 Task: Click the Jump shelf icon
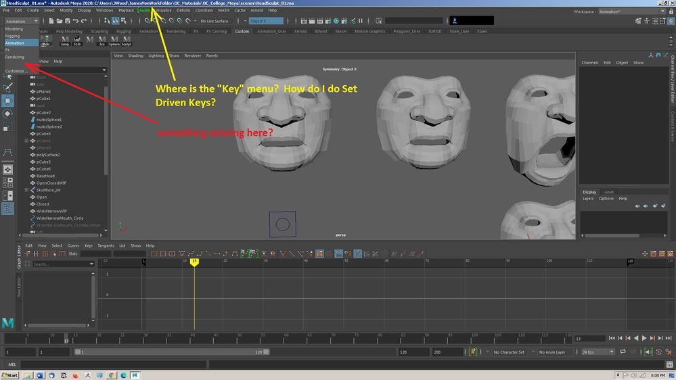click(x=65, y=41)
